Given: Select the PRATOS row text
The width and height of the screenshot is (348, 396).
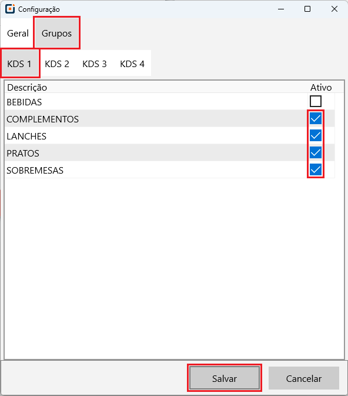Looking at the screenshot, I should 23,154.
